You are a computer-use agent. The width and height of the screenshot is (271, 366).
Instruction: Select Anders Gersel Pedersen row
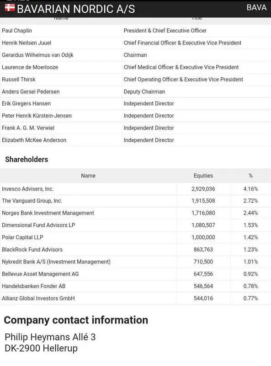135,91
